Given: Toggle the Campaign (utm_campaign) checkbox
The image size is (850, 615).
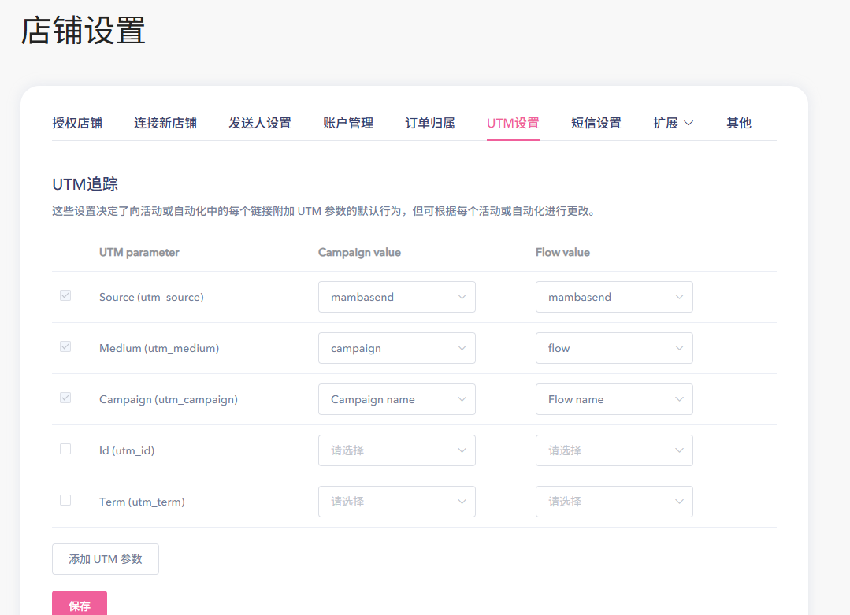Looking at the screenshot, I should click(x=65, y=398).
